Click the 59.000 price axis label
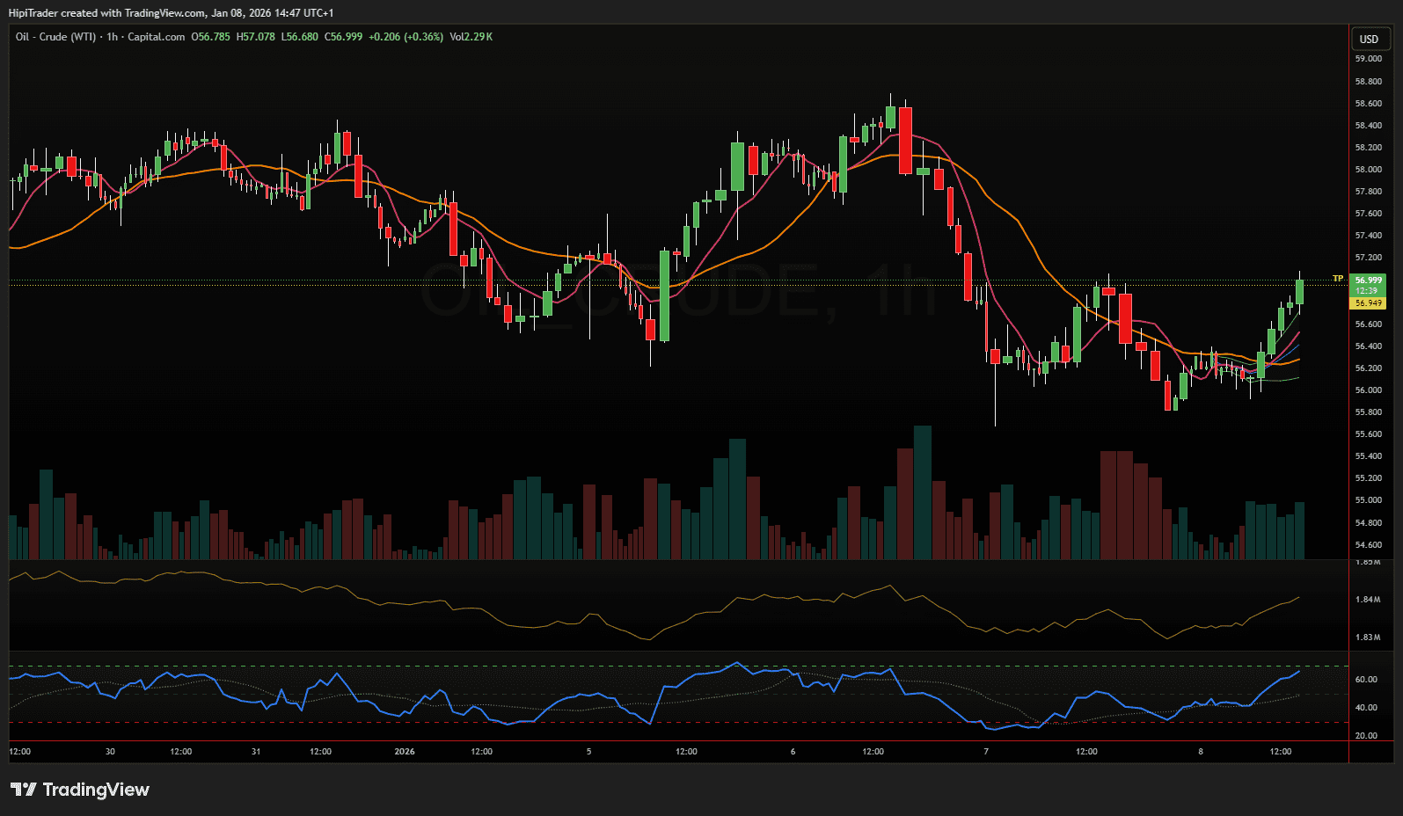This screenshot has width=1403, height=816. pos(1368,59)
